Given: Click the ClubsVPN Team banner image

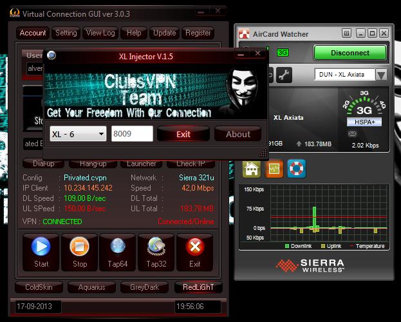Looking at the screenshot, I should click(156, 93).
